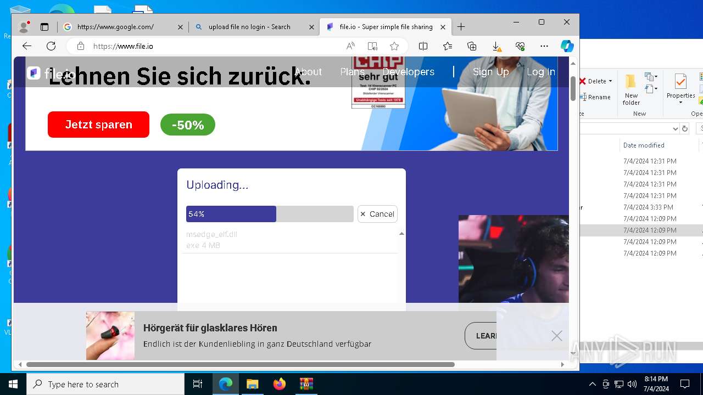Image resolution: width=703 pixels, height=395 pixels.
Task: Click LEARN button on bottom ad
Action: click(x=481, y=336)
